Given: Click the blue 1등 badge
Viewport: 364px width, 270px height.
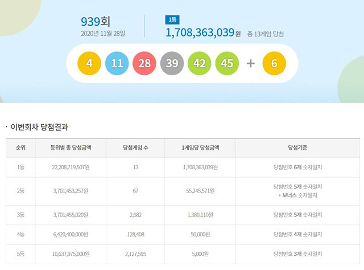Looking at the screenshot, I should pos(172,20).
